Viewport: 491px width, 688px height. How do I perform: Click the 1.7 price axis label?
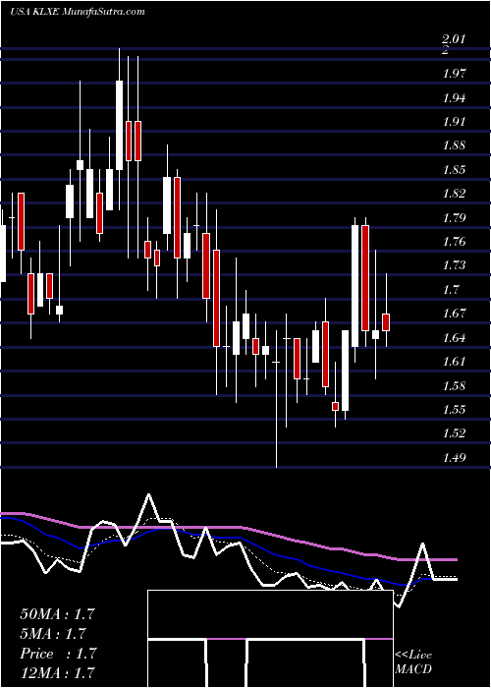[x=450, y=290]
